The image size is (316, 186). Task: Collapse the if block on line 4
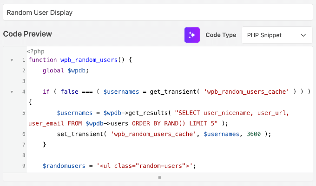coord(11,92)
